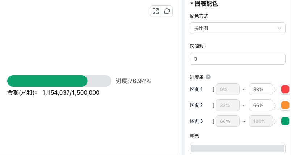Refresh the chart with reload icon
The width and height of the screenshot is (291, 155).
pos(167,11)
